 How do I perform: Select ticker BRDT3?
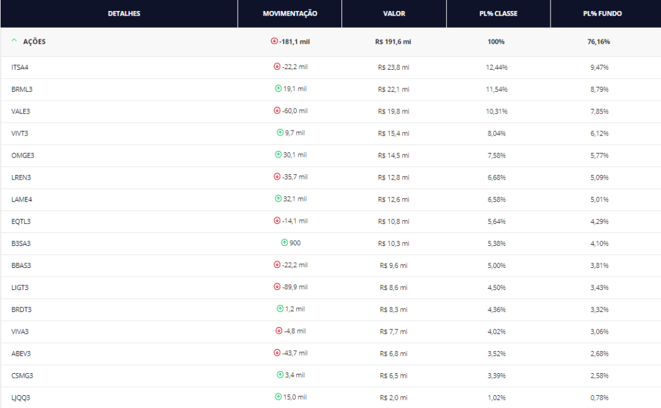(21, 309)
